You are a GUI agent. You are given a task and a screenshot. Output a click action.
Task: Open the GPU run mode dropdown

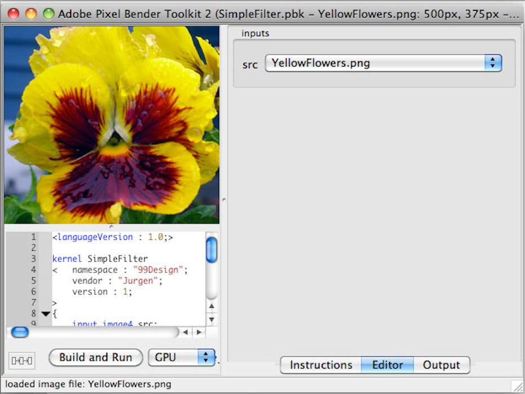[181, 357]
